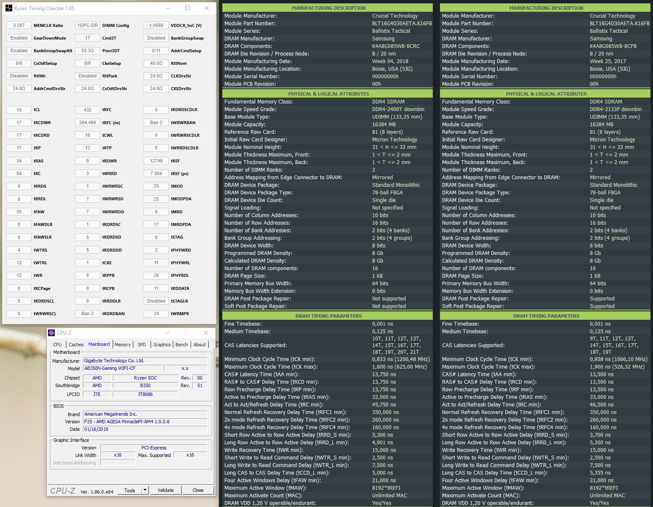This screenshot has height=507, width=653.
Task: Open the Tools dropdown arrow in CPU-Z
Action: coord(145,490)
